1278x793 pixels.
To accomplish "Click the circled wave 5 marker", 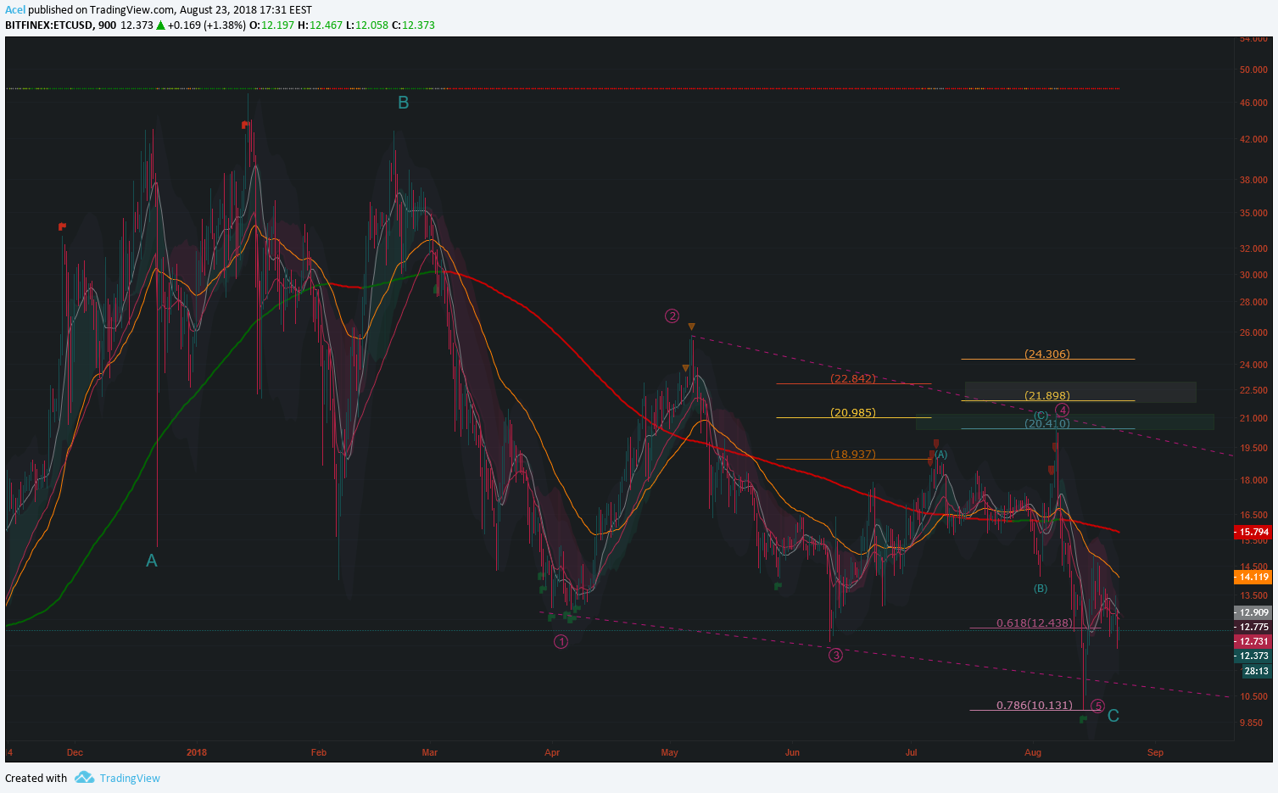I will coord(1097,706).
